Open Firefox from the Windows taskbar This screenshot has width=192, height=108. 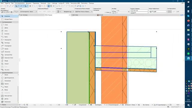click(x=188, y=21)
